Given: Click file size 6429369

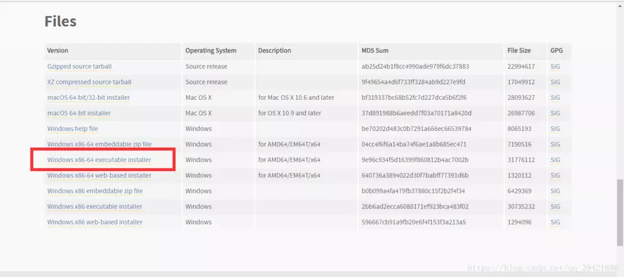Looking at the screenshot, I should point(519,191).
